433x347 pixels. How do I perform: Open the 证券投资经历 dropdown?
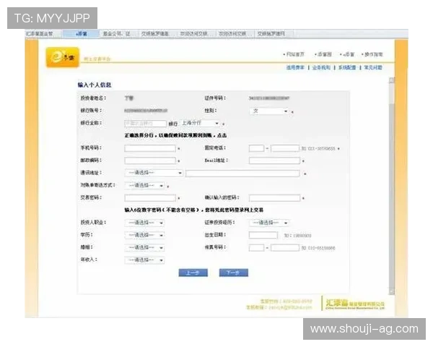(269, 223)
